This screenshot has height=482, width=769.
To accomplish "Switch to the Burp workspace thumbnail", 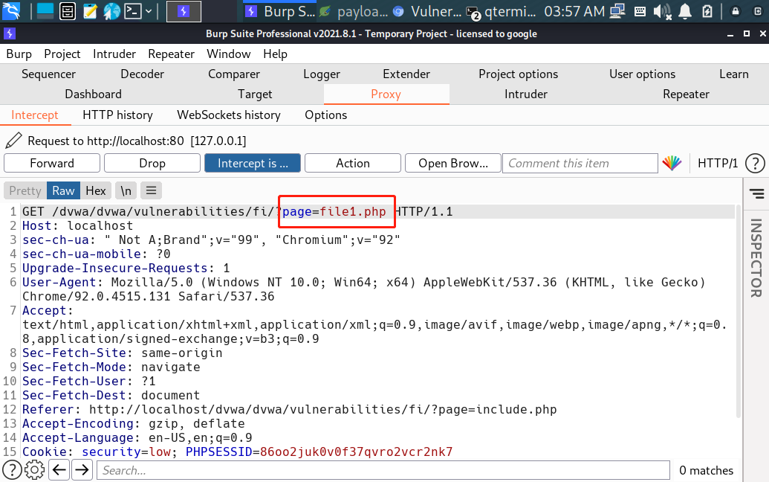I will point(184,11).
